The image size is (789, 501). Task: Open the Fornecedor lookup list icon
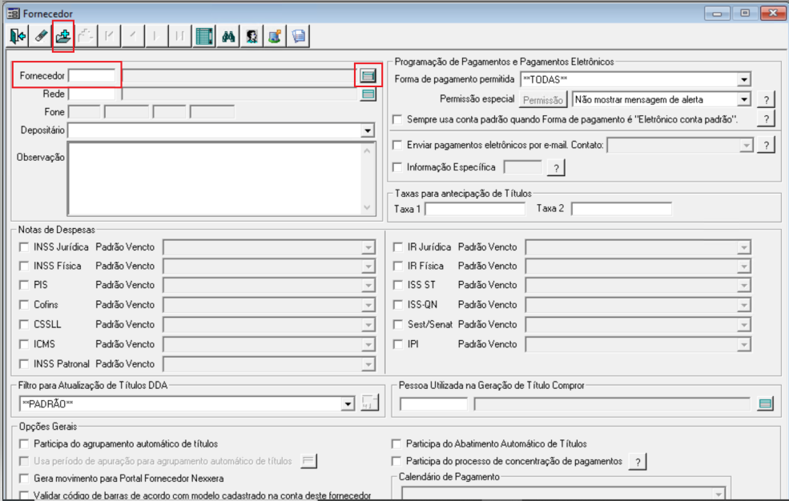pyautogui.click(x=368, y=76)
